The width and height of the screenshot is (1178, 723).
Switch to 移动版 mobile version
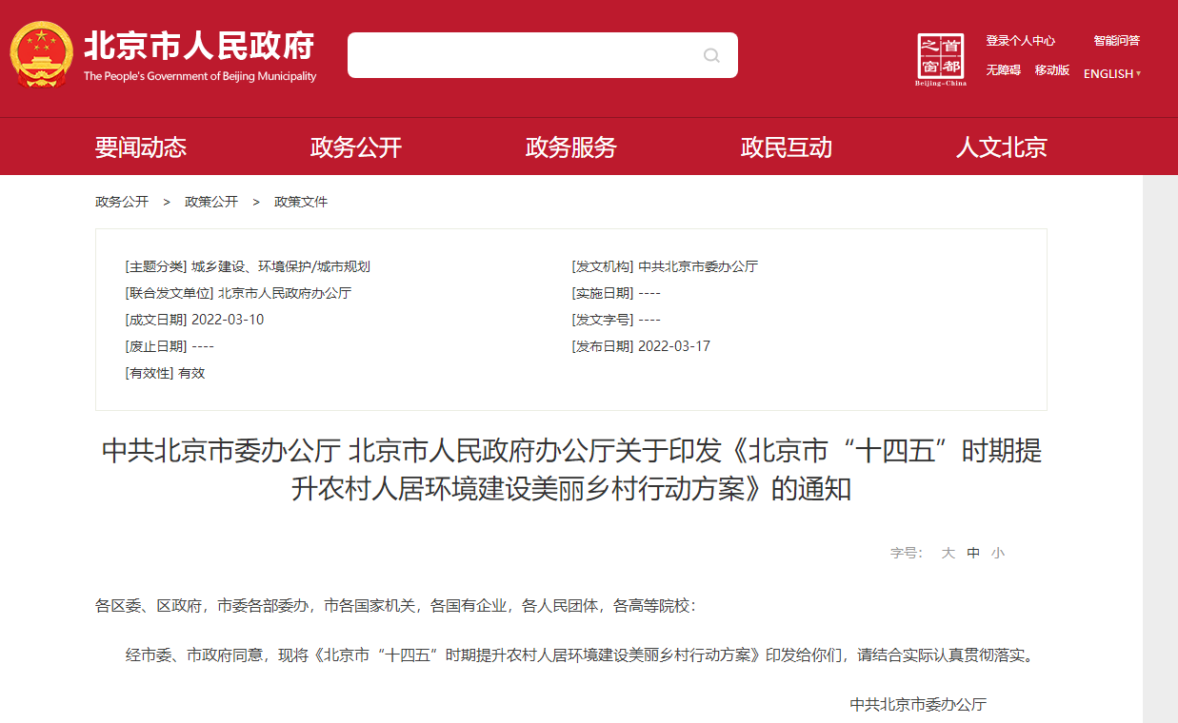click(1052, 70)
